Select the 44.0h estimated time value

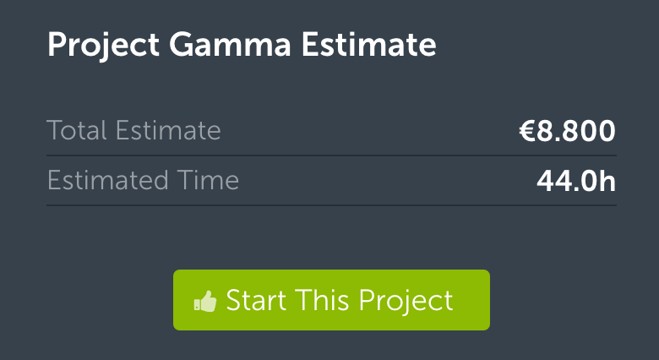[x=576, y=181]
